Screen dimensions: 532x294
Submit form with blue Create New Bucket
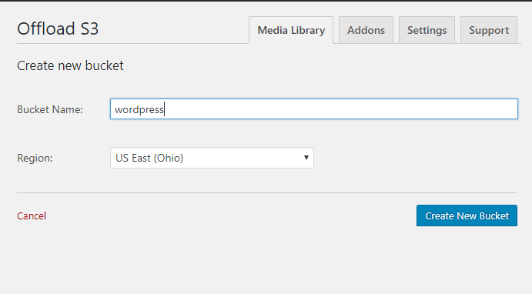click(467, 215)
